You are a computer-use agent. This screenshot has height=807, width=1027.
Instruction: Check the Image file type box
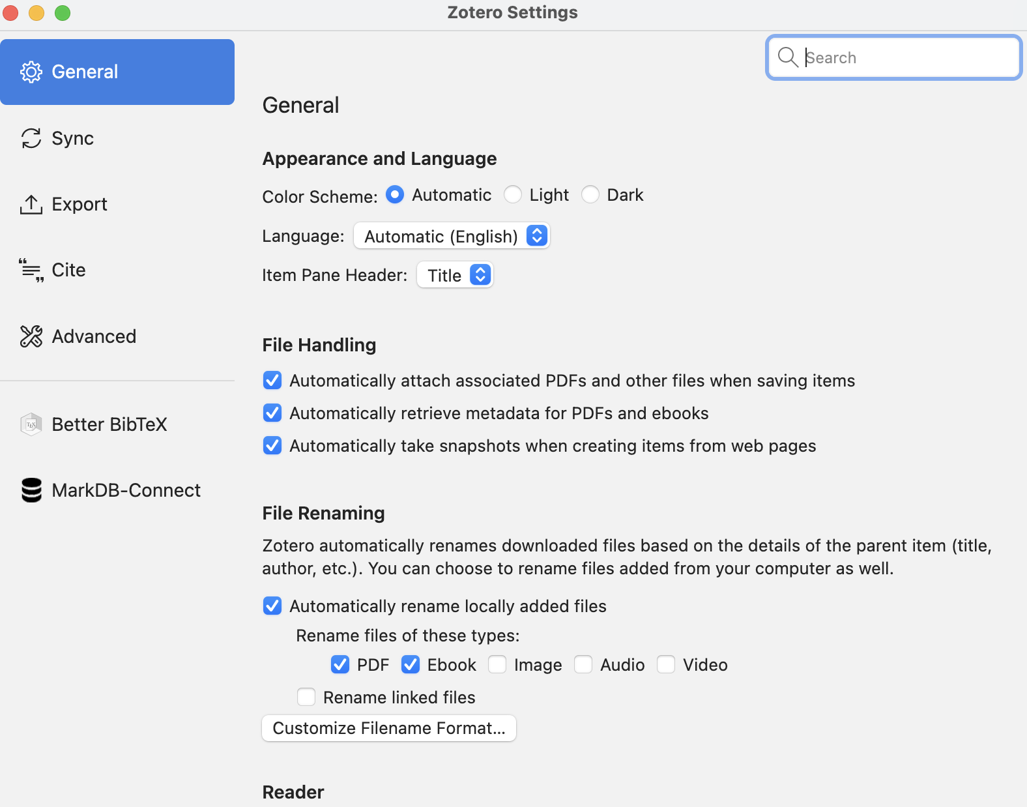point(497,665)
